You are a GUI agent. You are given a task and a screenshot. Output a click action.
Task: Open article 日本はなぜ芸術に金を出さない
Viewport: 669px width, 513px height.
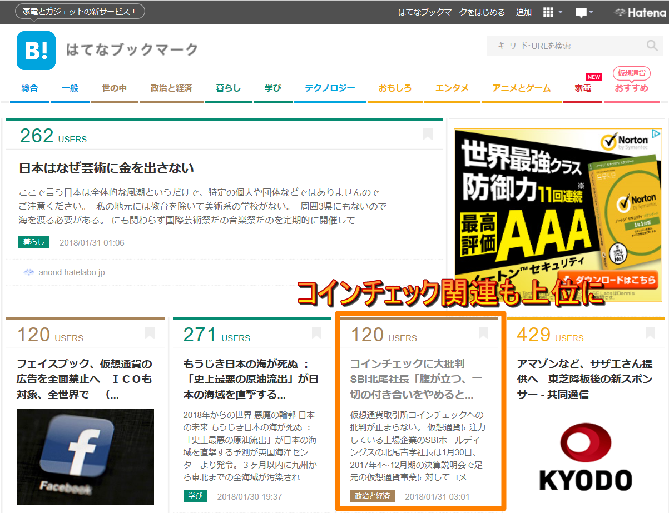pos(106,168)
